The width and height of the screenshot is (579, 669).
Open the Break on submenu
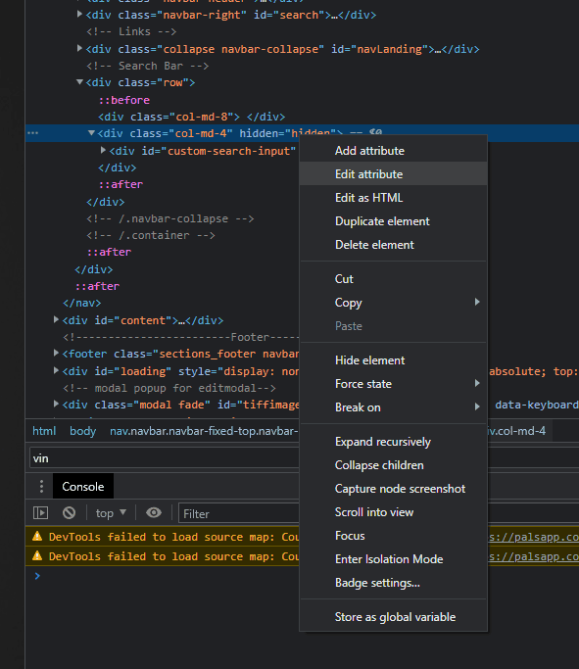(393, 407)
